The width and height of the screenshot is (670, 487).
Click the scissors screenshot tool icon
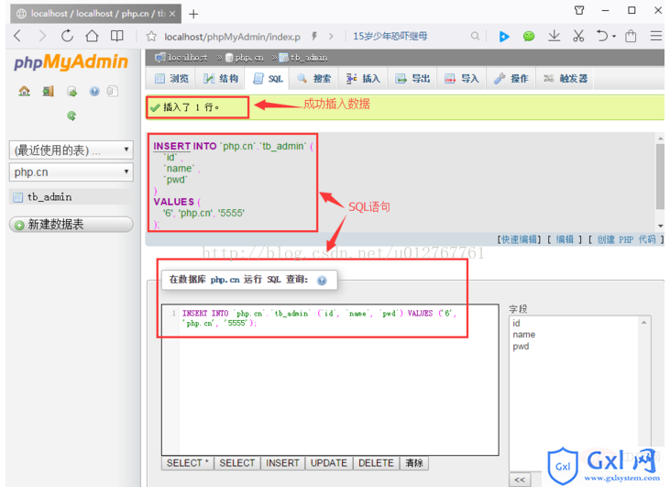tap(578, 36)
